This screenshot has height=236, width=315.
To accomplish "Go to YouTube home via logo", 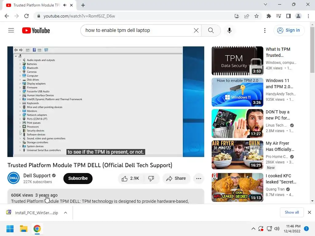I will coord(36,30).
